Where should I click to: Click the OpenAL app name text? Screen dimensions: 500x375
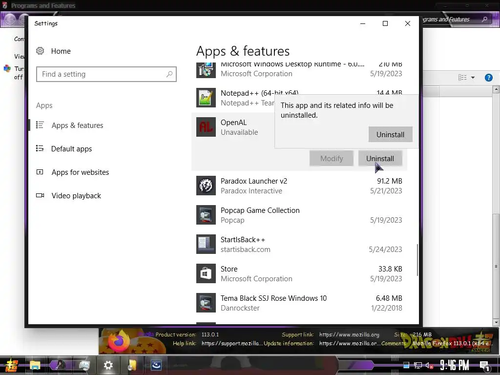pyautogui.click(x=233, y=123)
